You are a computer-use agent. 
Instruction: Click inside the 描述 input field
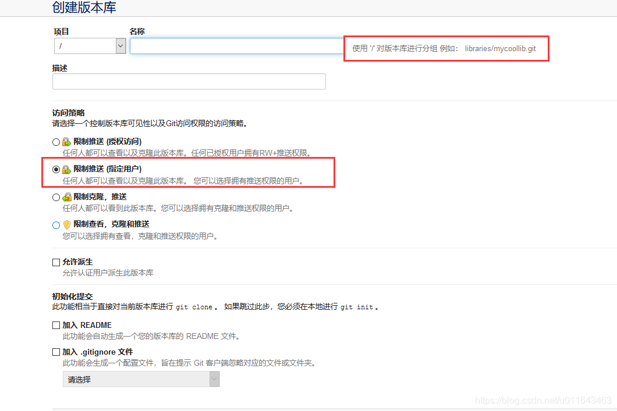(189, 81)
